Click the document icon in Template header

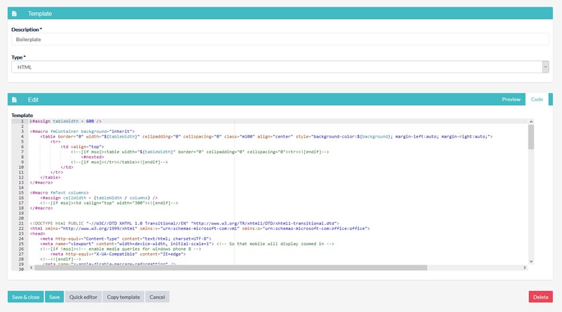click(15, 14)
